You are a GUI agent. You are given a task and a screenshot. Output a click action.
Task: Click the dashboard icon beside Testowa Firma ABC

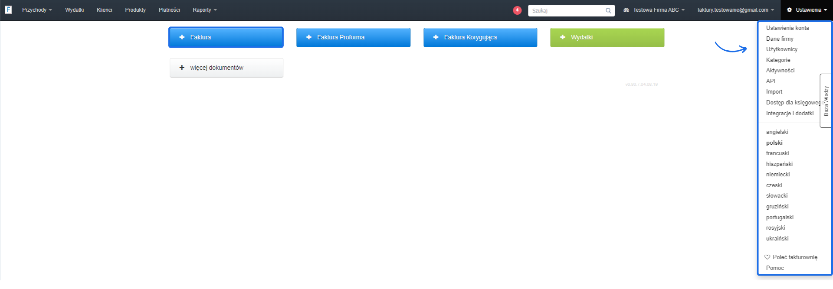coord(626,10)
